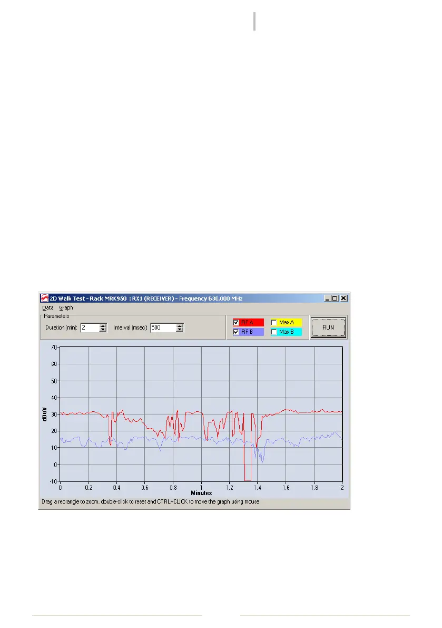The width and height of the screenshot is (442, 628).
Task: Click inside the Interval (msec) field
Action: tap(163, 327)
